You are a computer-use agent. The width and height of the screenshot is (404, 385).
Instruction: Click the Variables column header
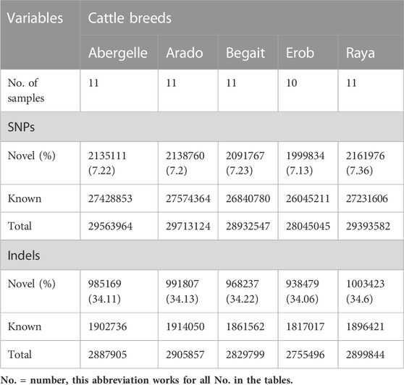(x=35, y=18)
